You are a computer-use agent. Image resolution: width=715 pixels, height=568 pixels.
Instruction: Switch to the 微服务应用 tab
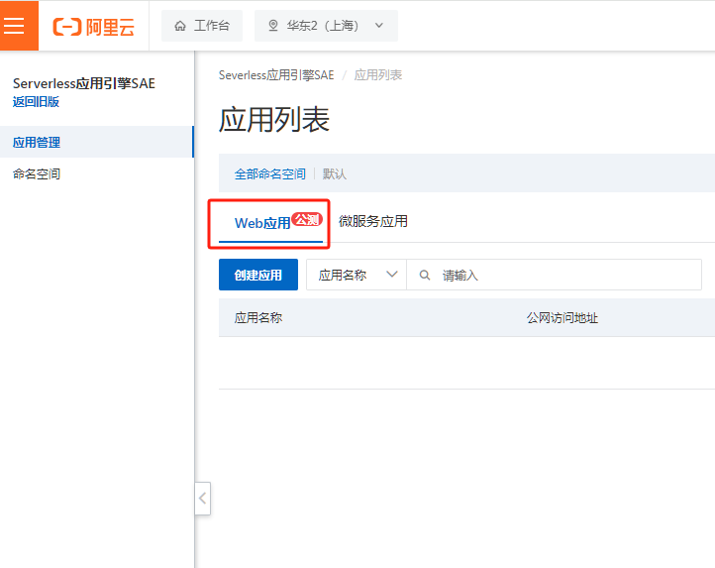pyautogui.click(x=373, y=221)
